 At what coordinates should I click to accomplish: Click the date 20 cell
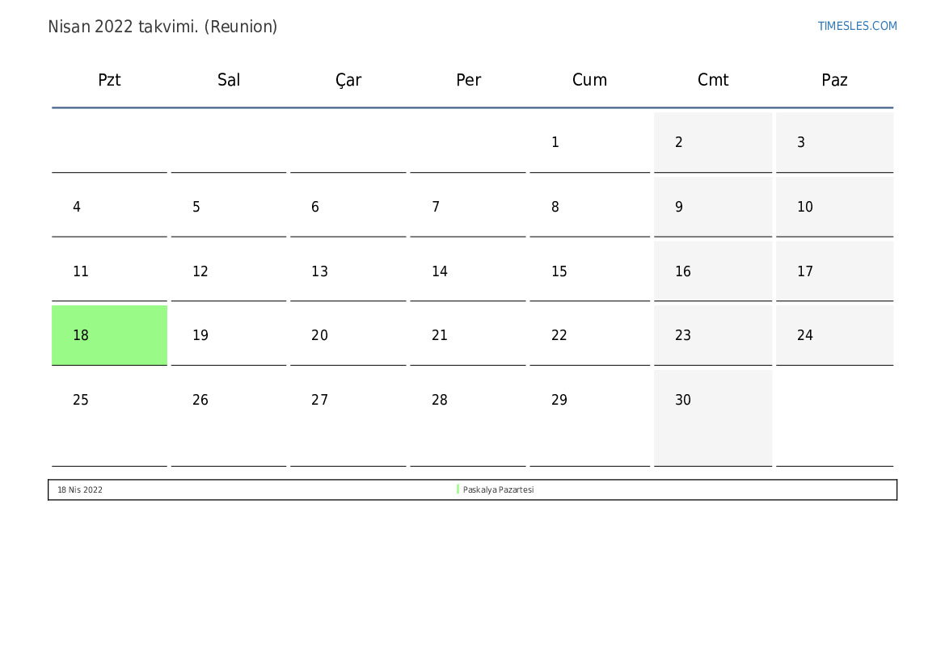tap(348, 335)
